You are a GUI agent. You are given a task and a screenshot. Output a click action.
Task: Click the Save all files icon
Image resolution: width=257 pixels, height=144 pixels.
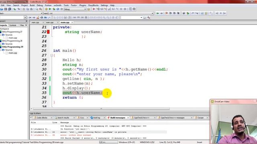coord(10,9)
